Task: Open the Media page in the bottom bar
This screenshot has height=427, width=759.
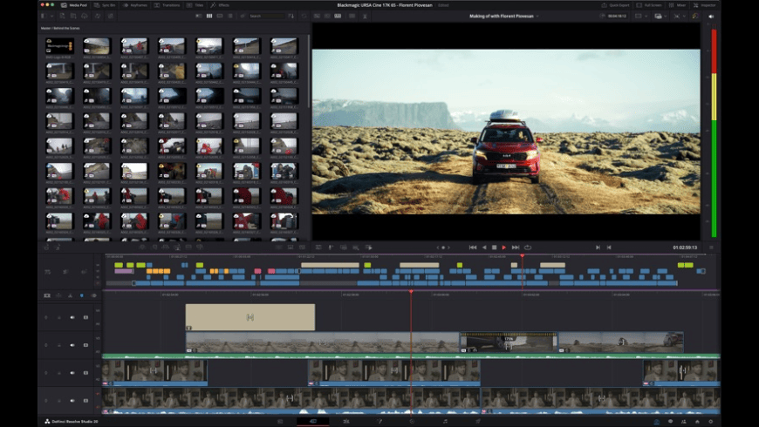Action: coord(280,421)
